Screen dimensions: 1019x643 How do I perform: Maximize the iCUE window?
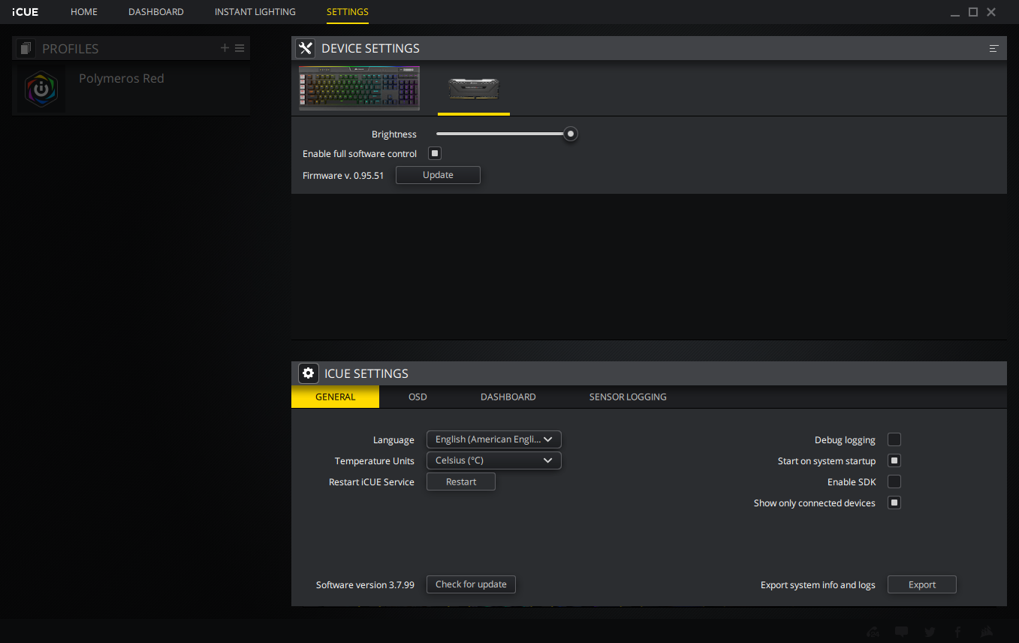(x=973, y=12)
